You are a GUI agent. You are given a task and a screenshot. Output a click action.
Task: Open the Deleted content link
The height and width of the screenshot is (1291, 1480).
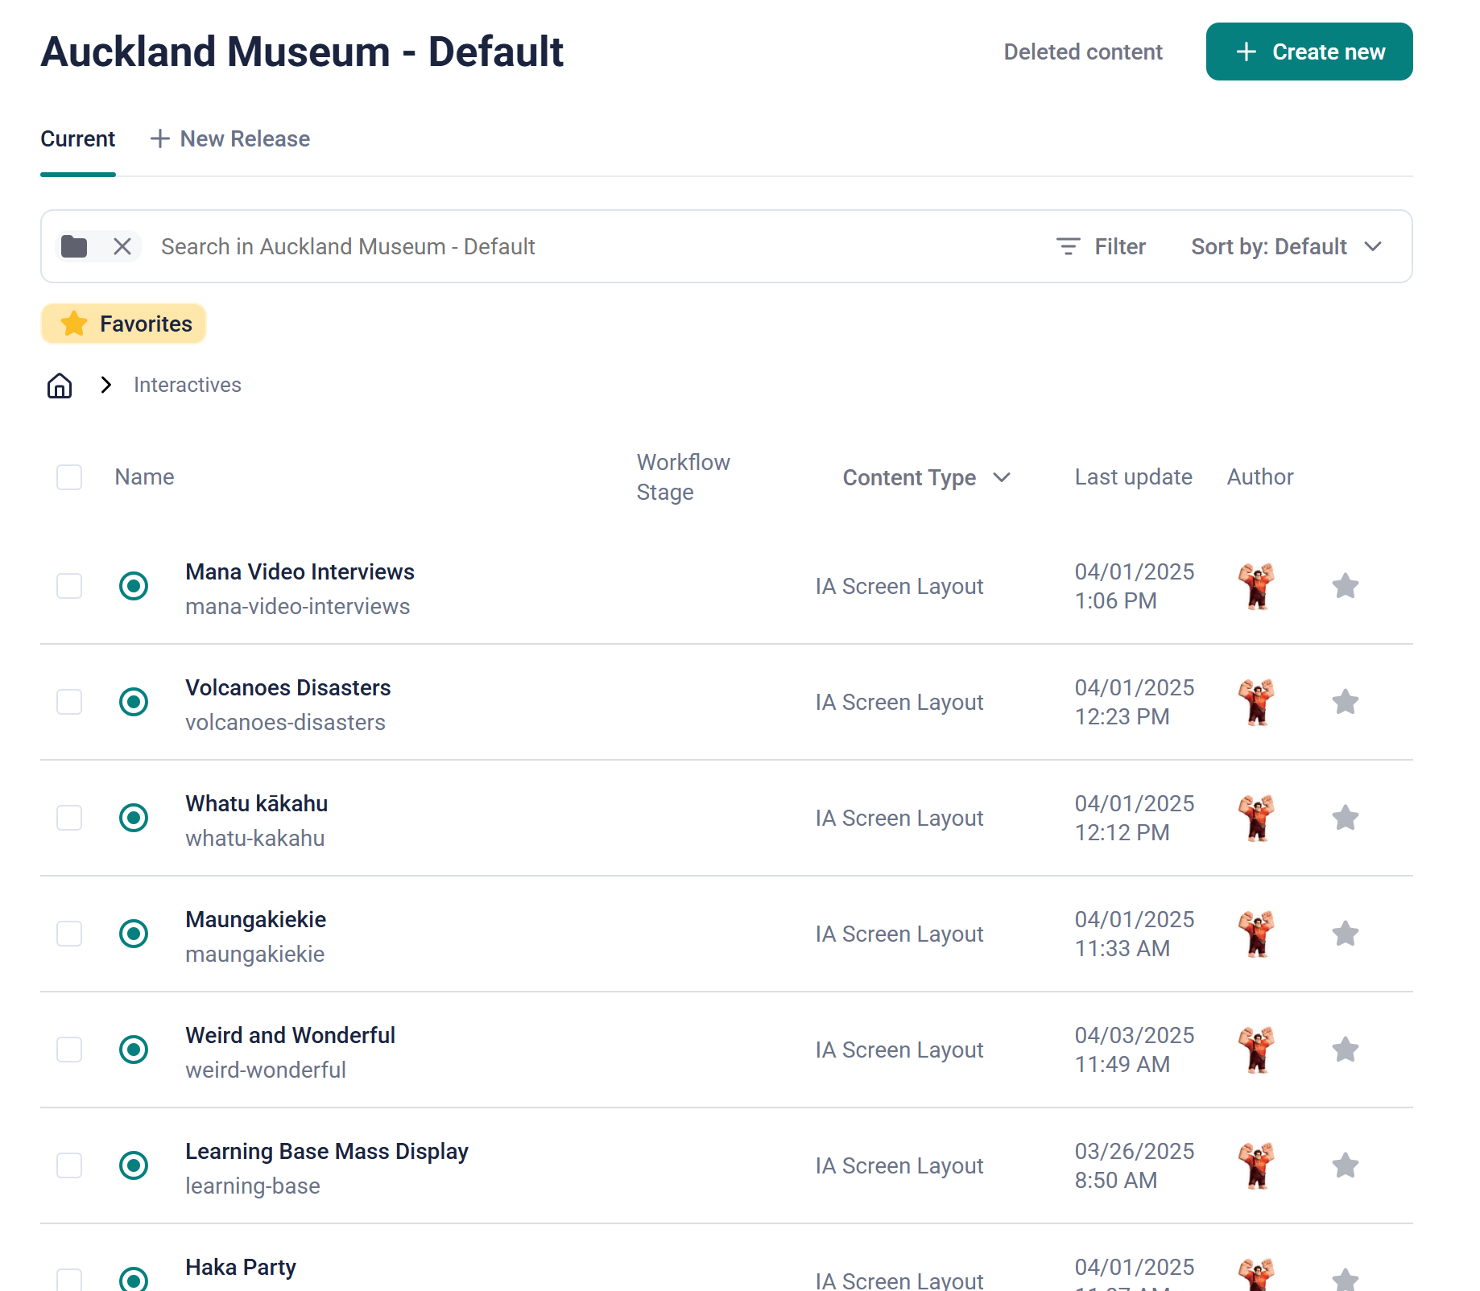click(1082, 52)
